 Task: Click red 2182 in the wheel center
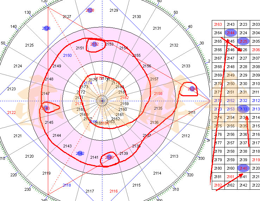[124, 98]
